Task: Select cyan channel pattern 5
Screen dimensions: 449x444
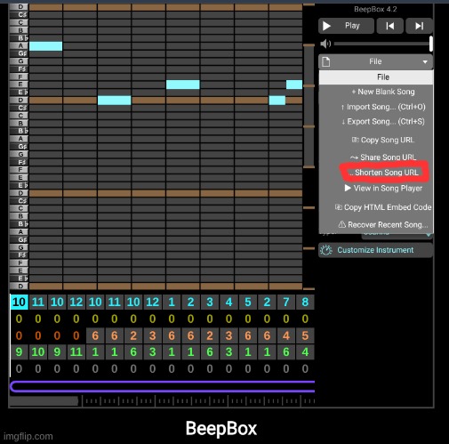Action: (x=248, y=302)
